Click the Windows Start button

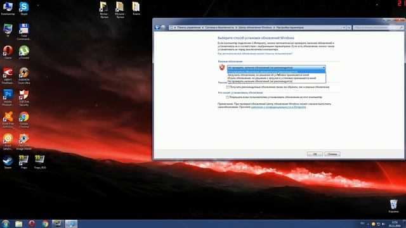[6, 224]
